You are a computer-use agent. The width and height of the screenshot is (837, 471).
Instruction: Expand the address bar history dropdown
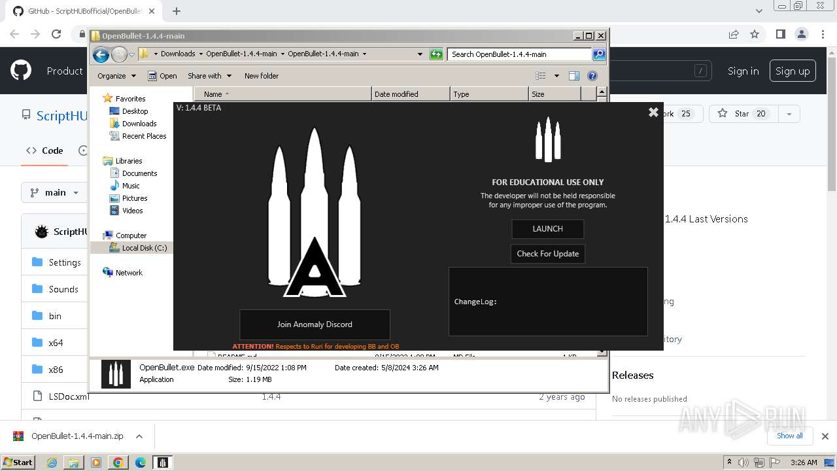coord(420,54)
